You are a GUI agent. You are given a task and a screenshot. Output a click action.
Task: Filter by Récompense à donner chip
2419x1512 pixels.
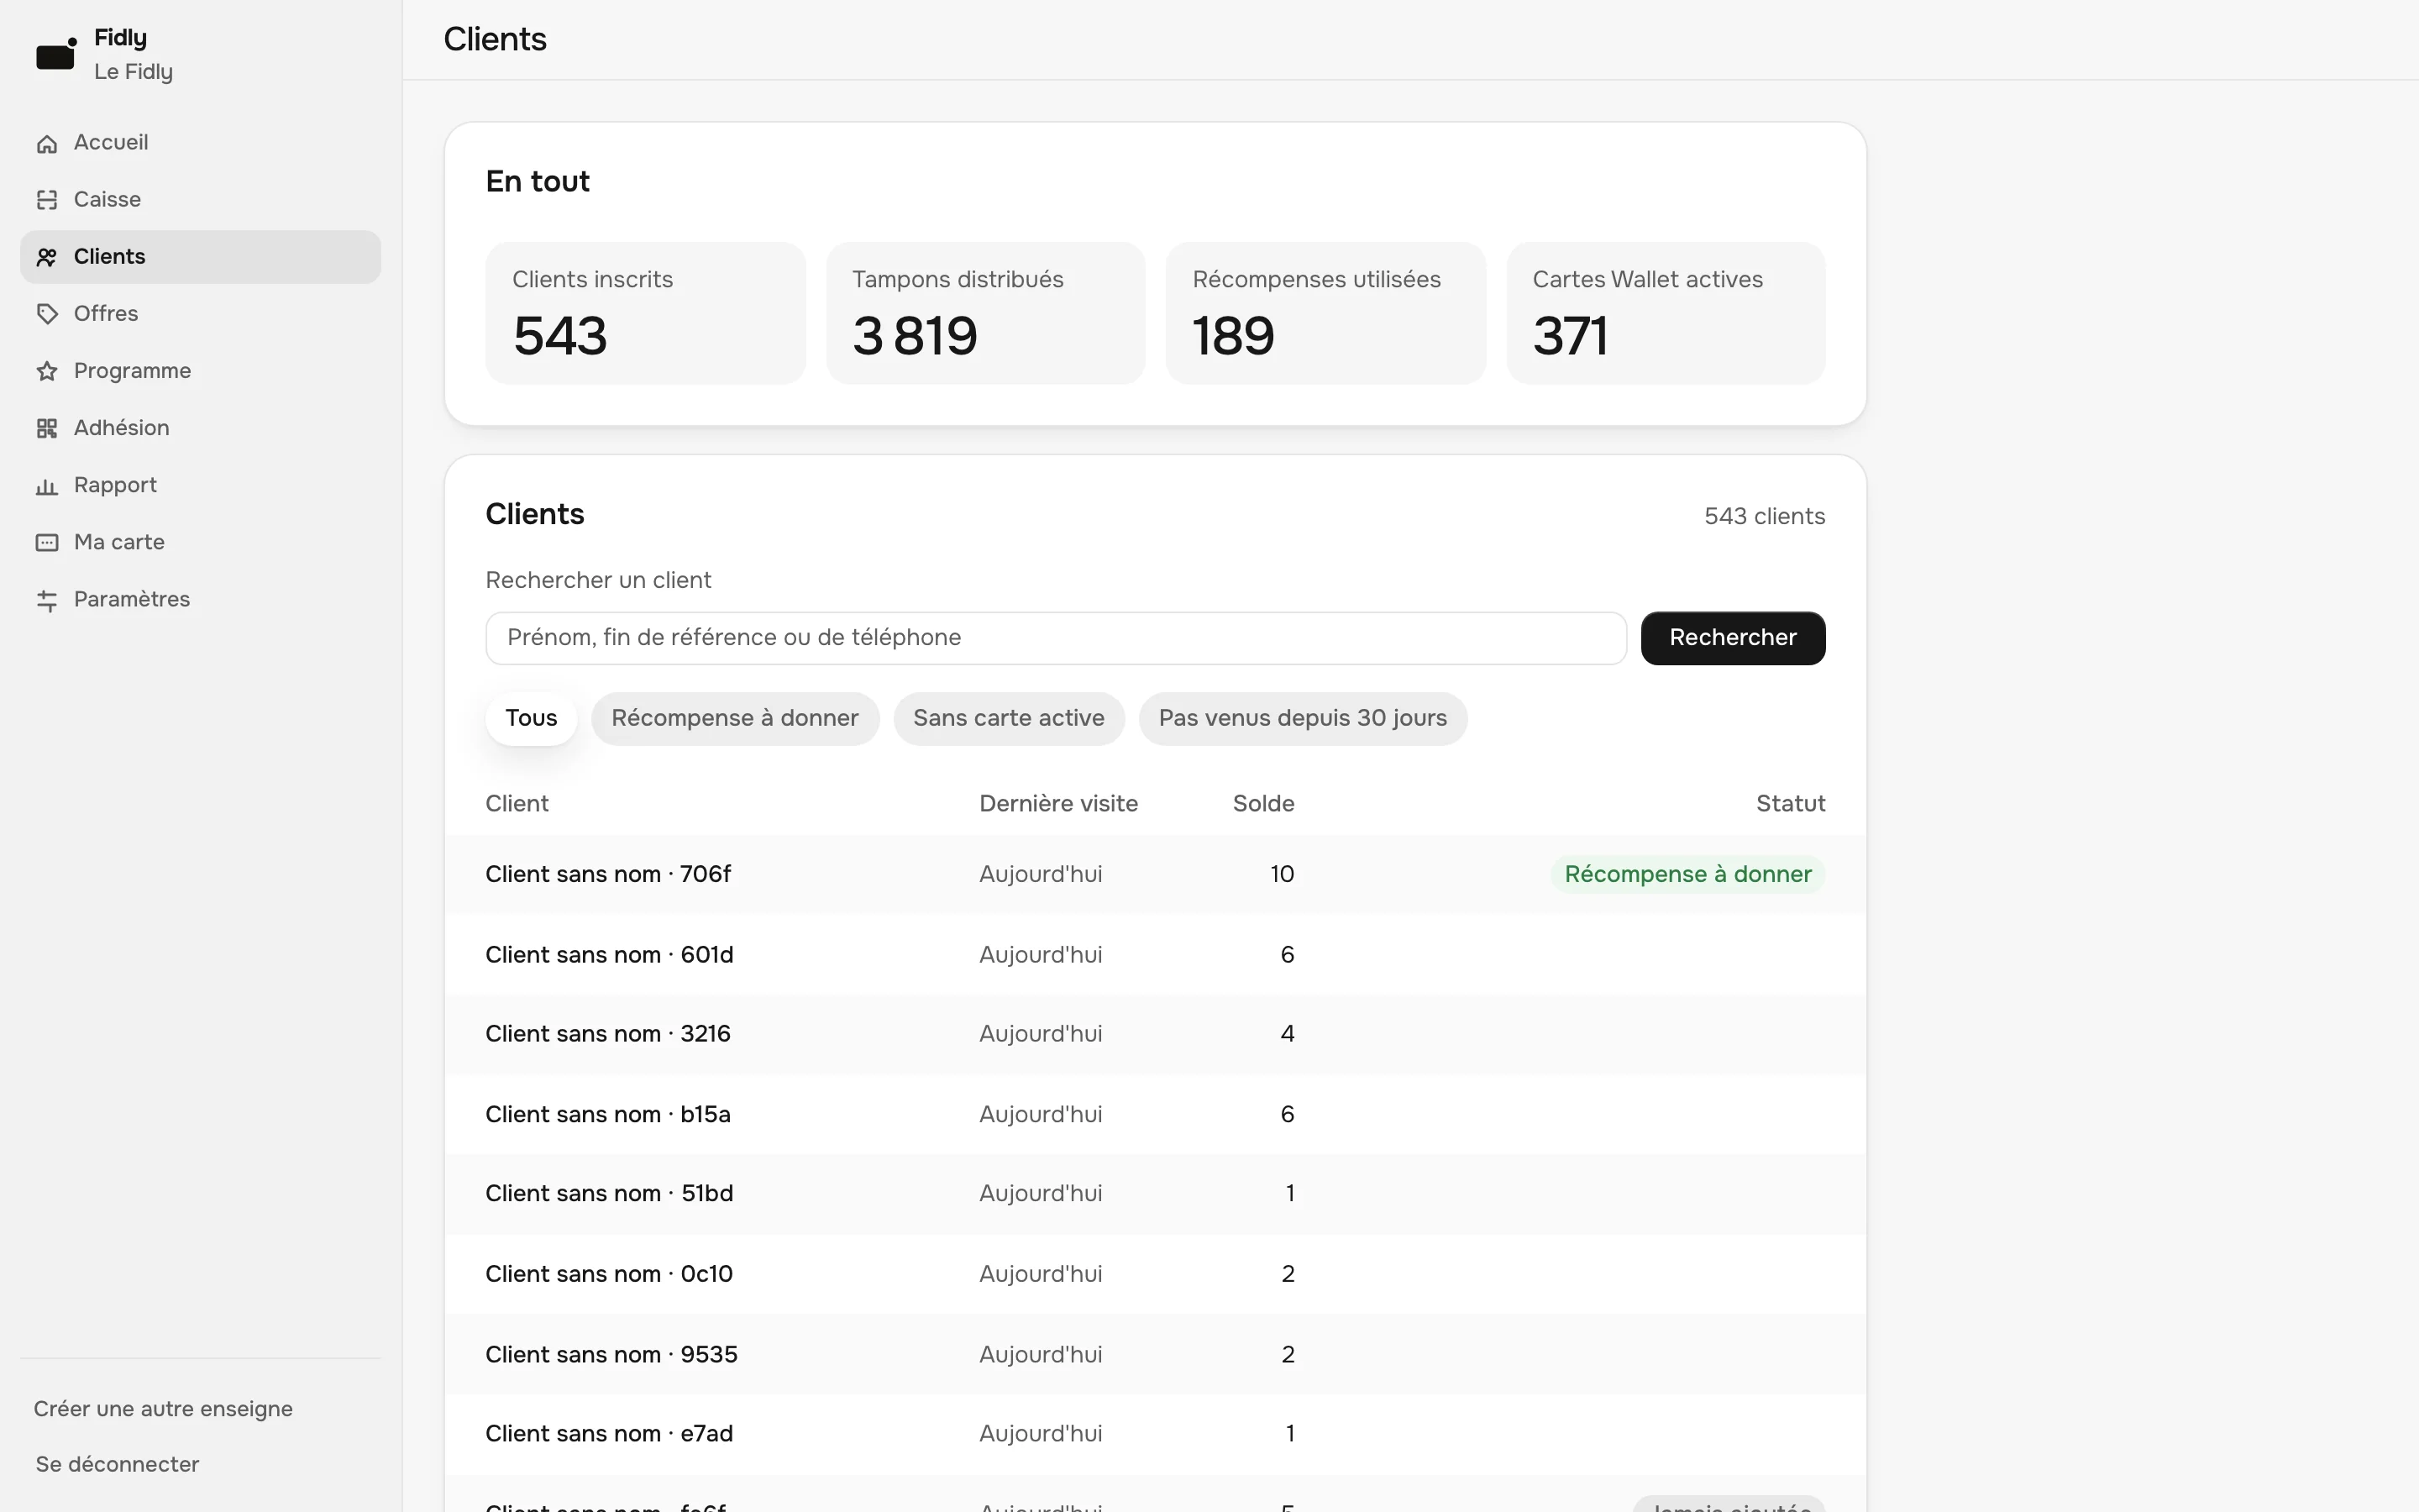735,718
